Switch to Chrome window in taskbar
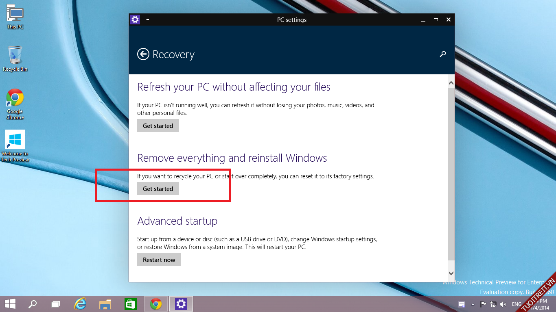This screenshot has height=312, width=556. (x=155, y=304)
